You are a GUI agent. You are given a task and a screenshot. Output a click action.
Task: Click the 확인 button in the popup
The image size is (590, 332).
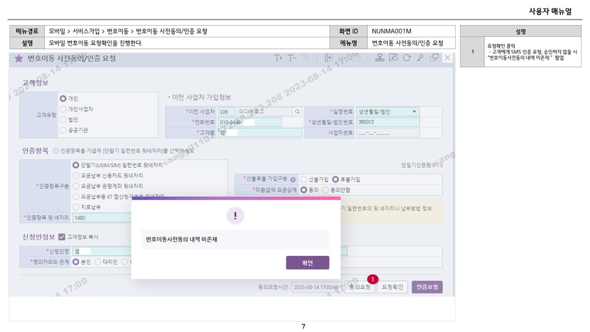point(308,262)
